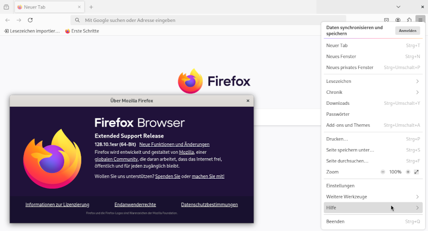Expand Weitere Werkzeuge submenu
This screenshot has height=231, width=428.
click(x=373, y=197)
